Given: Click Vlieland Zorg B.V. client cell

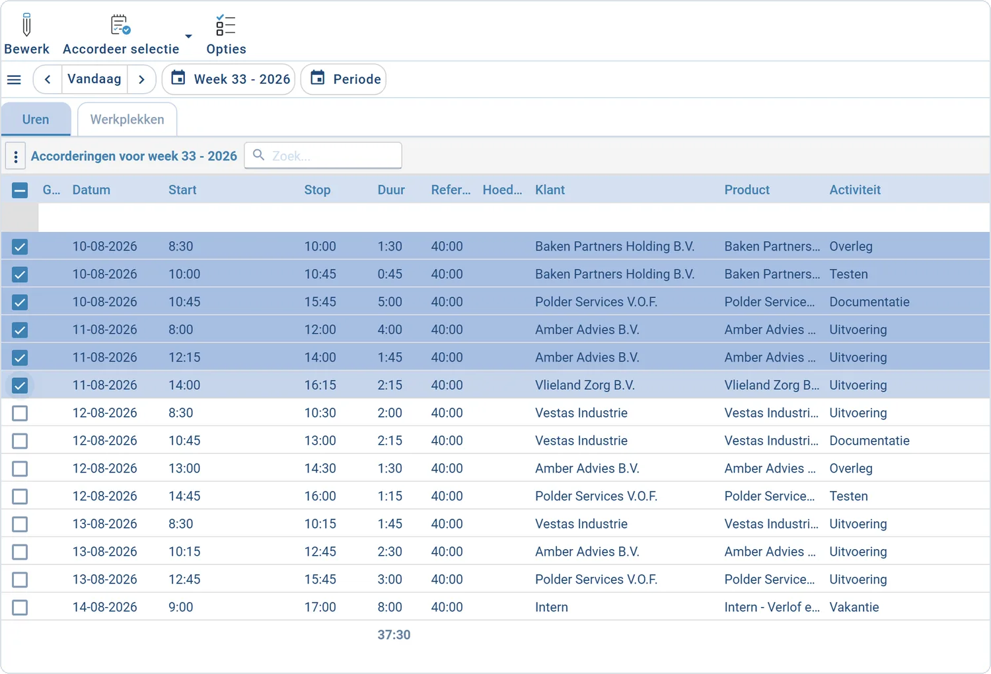Looking at the screenshot, I should [x=585, y=385].
